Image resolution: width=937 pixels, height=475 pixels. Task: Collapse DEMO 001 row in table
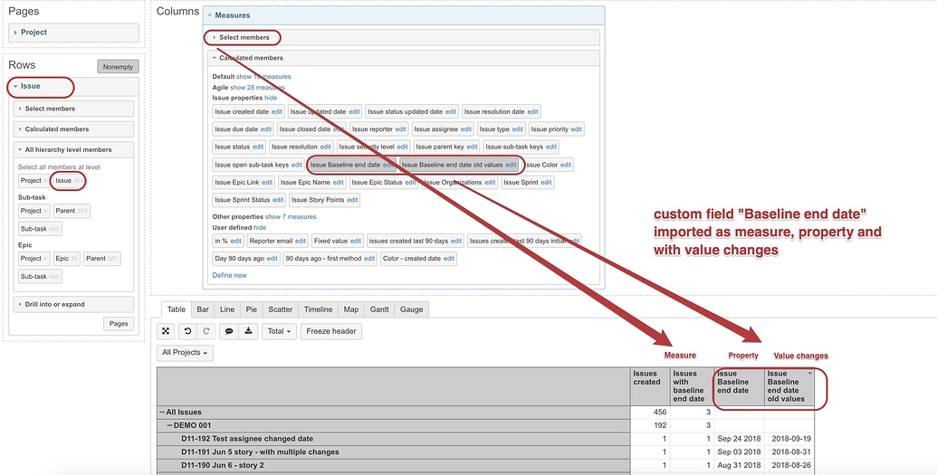pos(169,425)
